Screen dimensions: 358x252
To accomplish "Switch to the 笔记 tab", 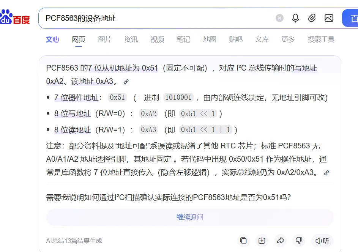I will pos(183,39).
